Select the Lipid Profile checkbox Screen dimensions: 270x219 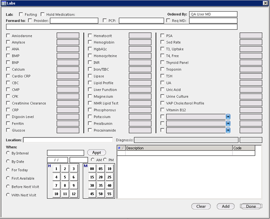90,83
